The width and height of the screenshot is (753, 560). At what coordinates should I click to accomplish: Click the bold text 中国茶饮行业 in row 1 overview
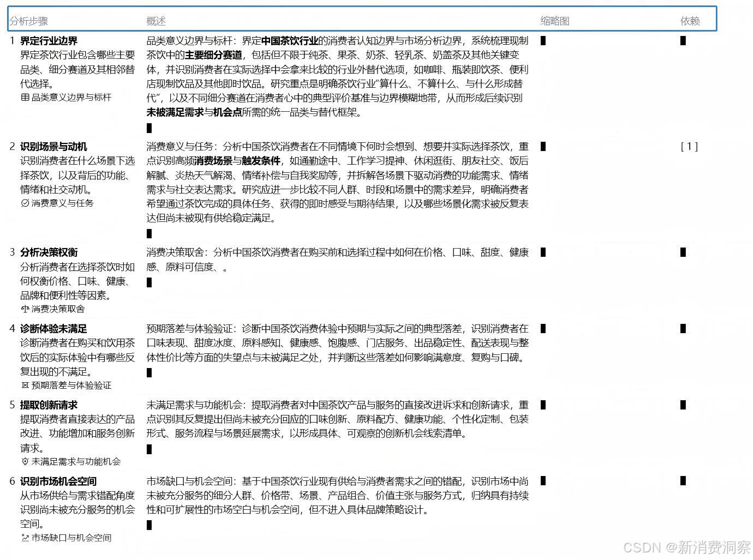pyautogui.click(x=290, y=41)
